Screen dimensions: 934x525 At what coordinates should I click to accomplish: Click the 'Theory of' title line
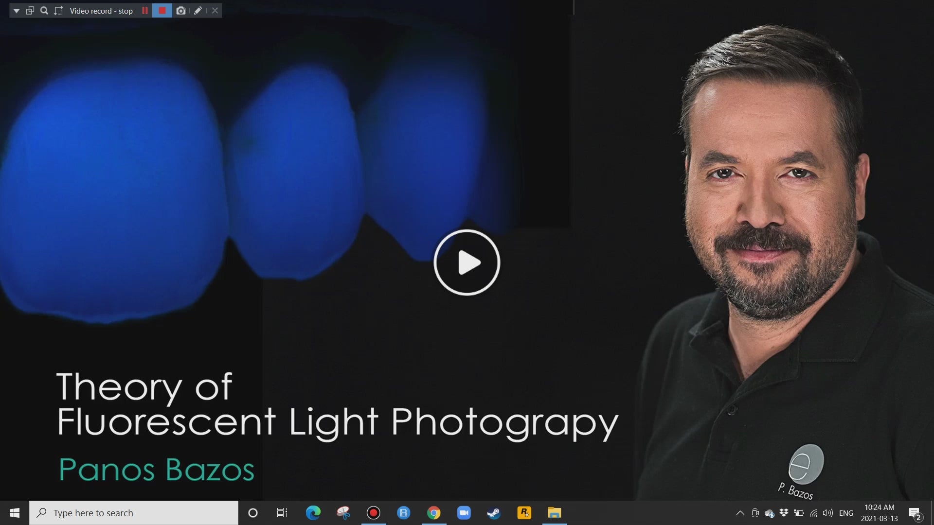[x=144, y=387]
